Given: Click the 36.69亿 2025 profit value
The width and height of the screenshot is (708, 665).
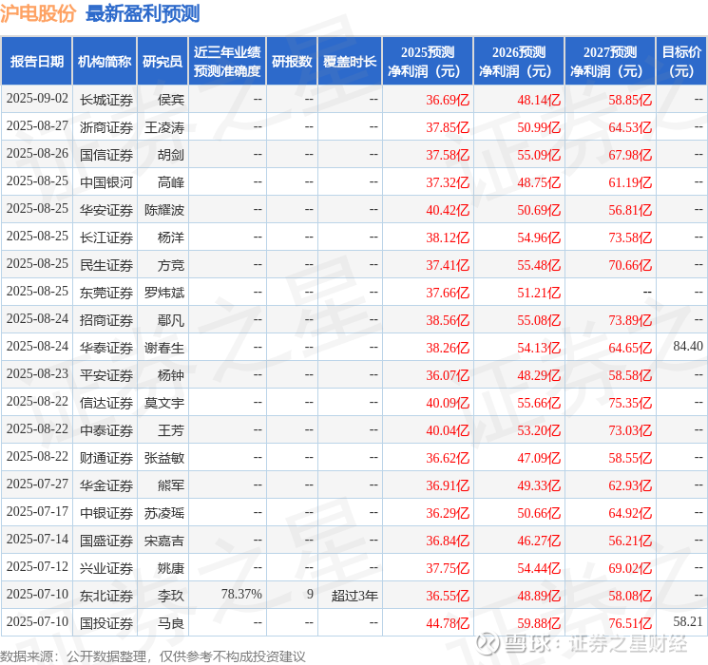Looking at the screenshot, I should coord(448,100).
